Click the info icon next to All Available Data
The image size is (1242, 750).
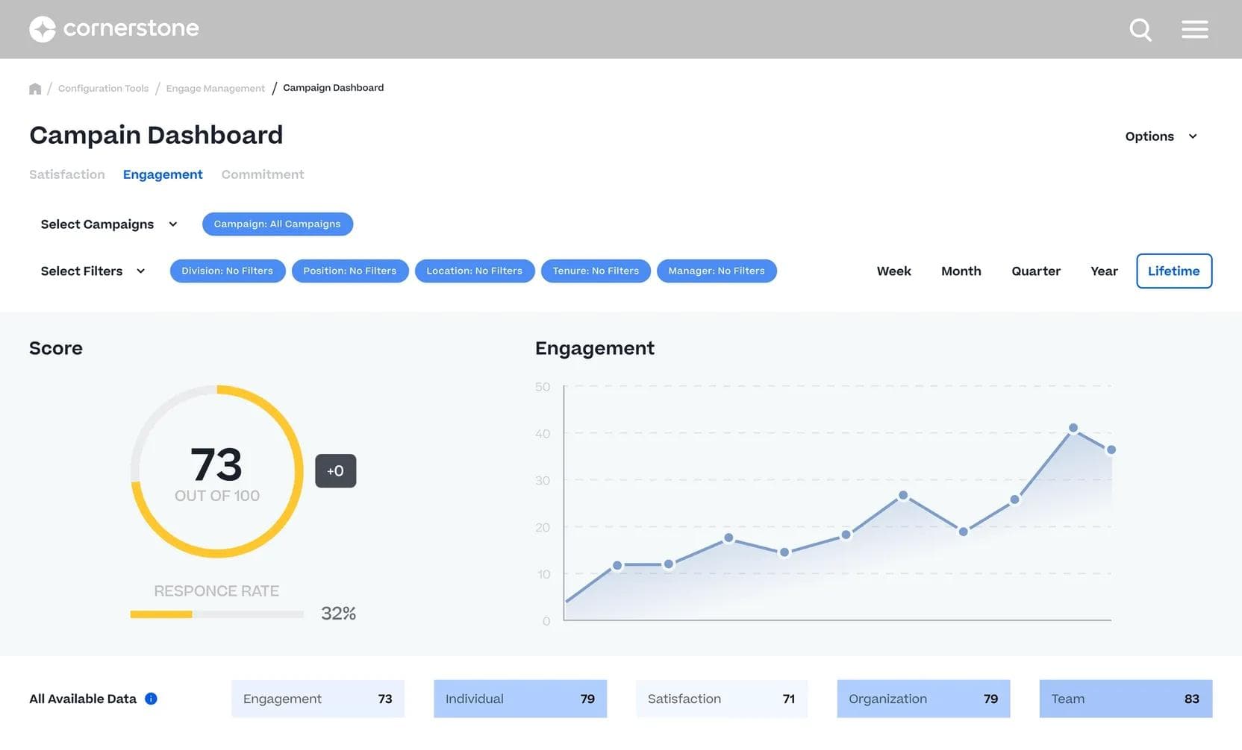[150, 699]
